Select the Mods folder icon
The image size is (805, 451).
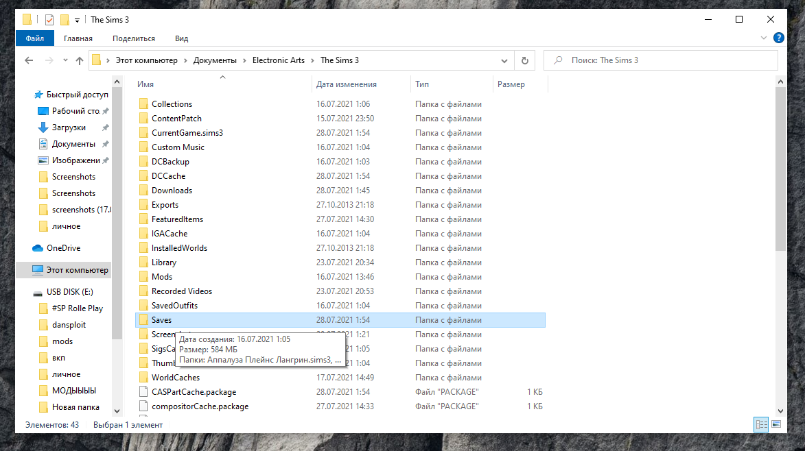[143, 277]
